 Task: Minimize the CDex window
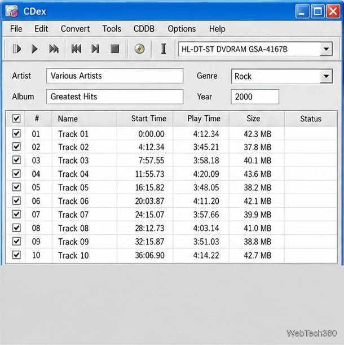pyautogui.click(x=302, y=11)
